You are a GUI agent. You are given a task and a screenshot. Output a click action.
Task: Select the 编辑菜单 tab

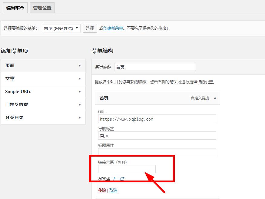[15, 8]
